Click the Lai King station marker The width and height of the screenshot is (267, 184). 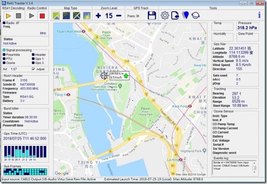click(x=181, y=160)
